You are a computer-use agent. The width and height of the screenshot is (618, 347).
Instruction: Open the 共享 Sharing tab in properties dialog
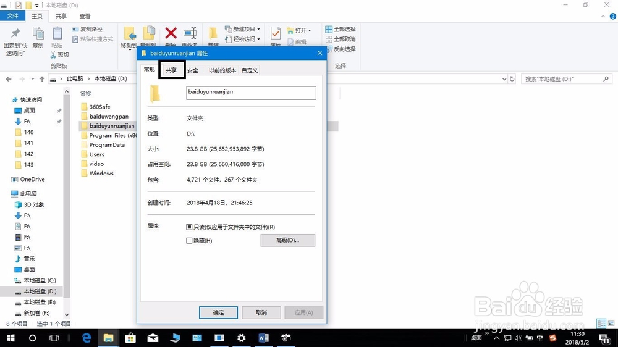171,70
